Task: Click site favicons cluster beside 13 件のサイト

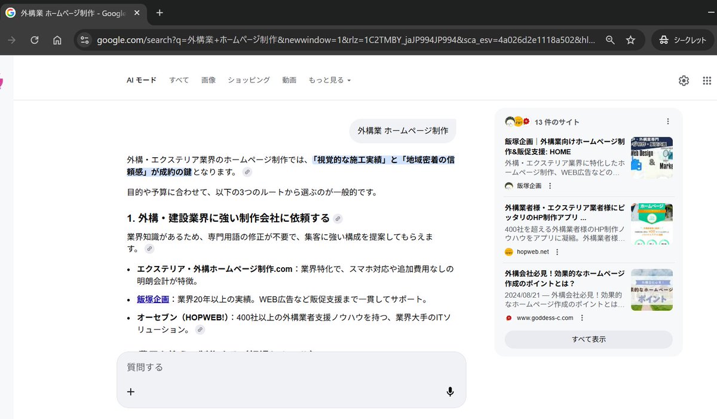Action: pyautogui.click(x=517, y=121)
